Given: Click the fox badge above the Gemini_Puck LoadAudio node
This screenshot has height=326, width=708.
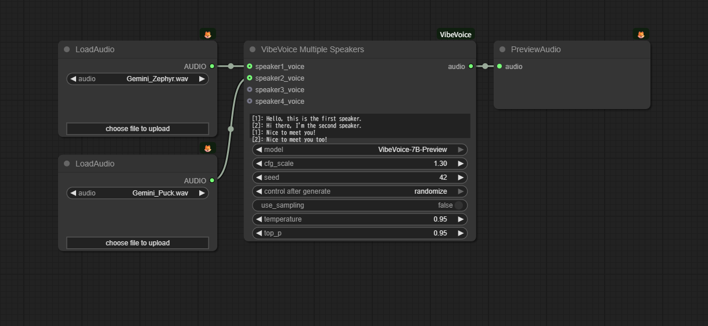Looking at the screenshot, I should pyautogui.click(x=208, y=148).
